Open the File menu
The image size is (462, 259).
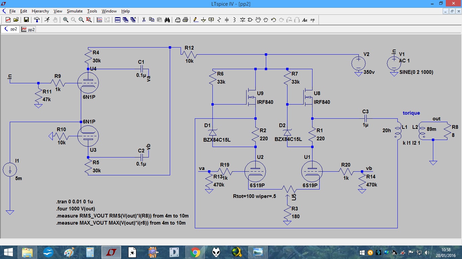coord(13,11)
